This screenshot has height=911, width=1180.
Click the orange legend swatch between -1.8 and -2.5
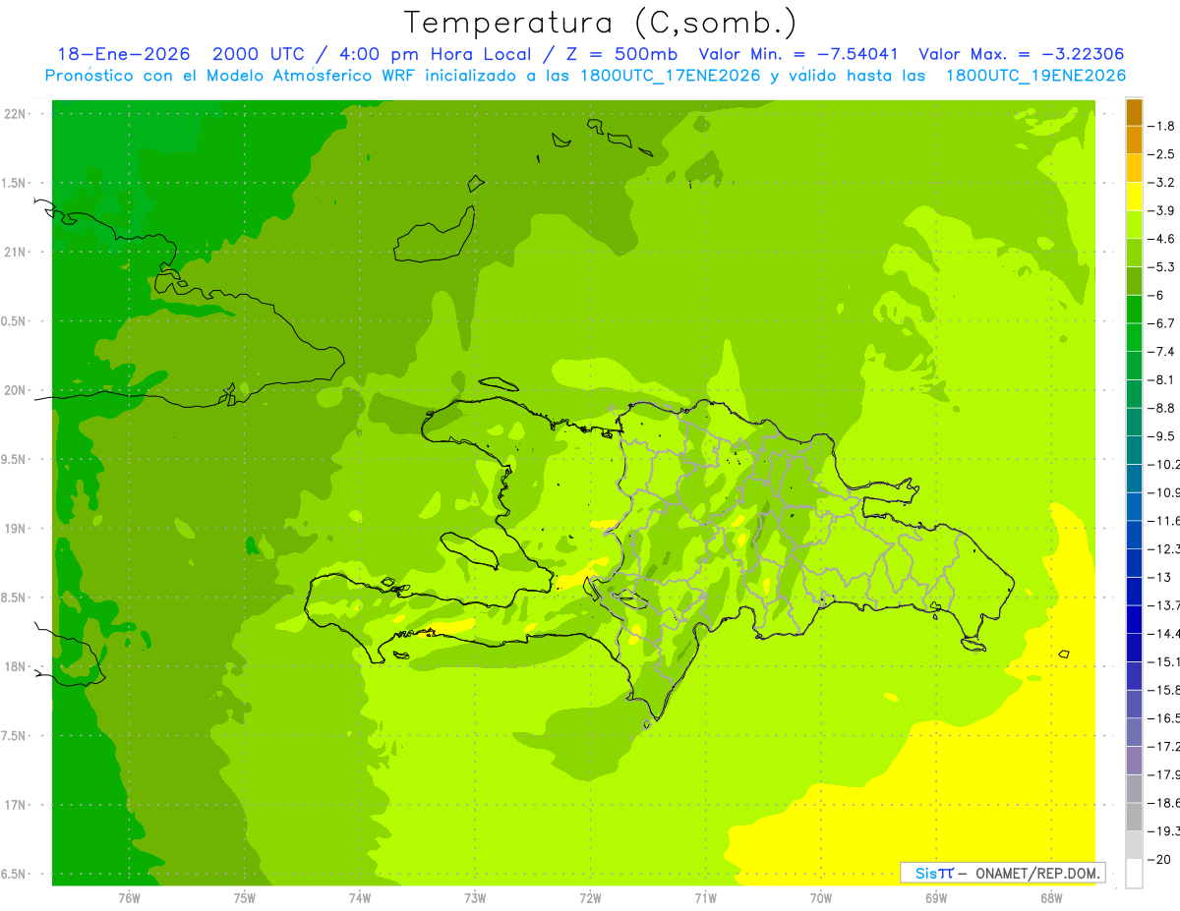coord(1134,140)
